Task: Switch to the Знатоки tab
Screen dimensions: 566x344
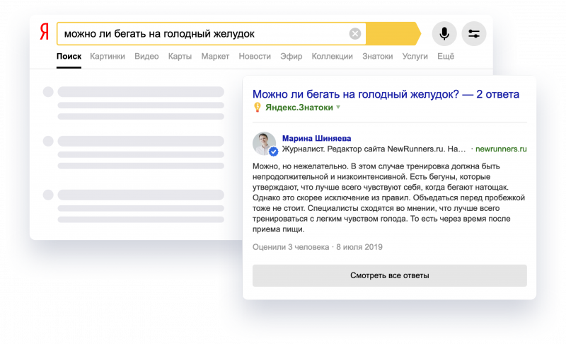Action: click(377, 57)
